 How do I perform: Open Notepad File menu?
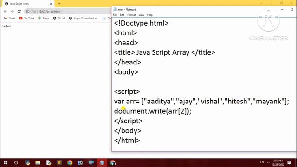[x=115, y=15]
